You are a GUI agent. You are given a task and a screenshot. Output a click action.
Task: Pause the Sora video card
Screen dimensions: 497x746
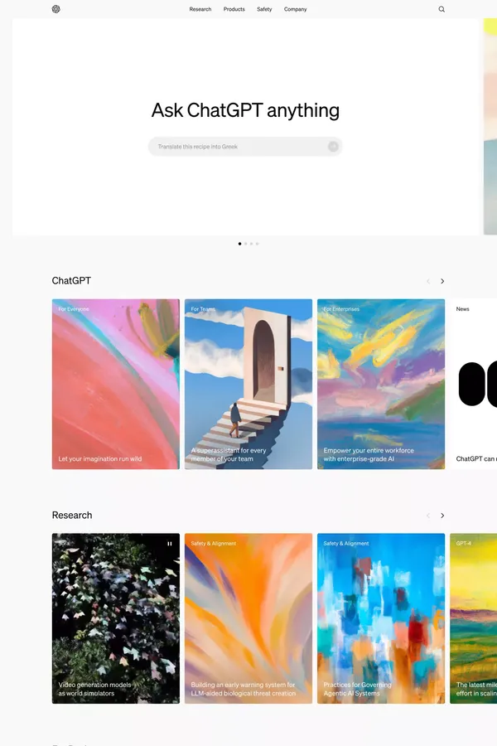click(x=169, y=543)
